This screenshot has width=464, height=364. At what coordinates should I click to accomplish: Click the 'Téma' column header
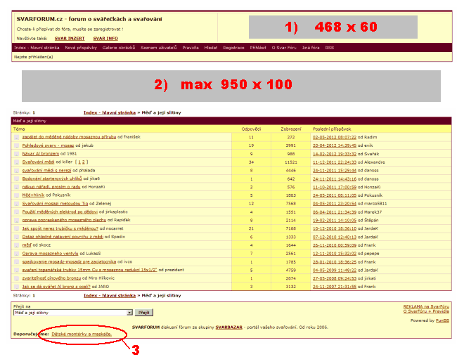19,129
